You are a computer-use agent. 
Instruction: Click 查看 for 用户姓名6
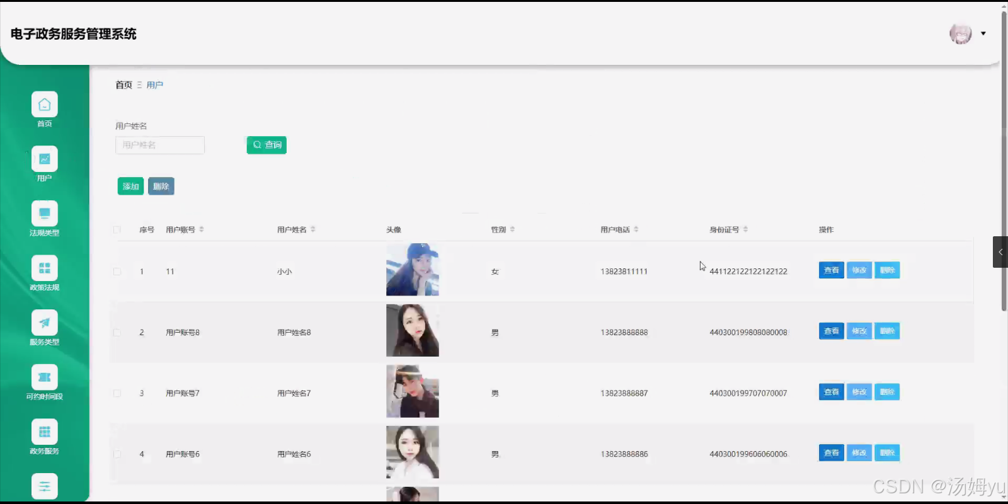point(832,452)
